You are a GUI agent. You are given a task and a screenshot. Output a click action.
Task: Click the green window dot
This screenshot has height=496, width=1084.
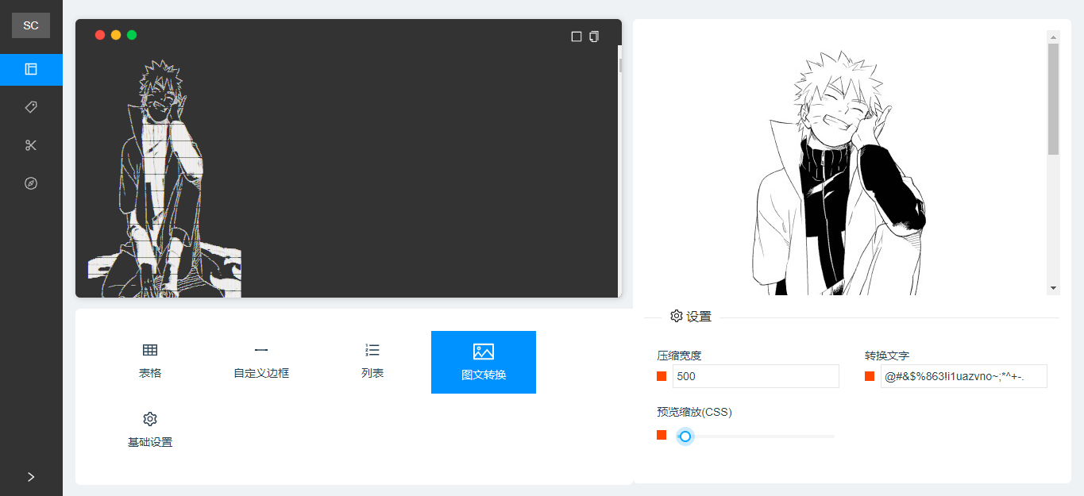click(x=132, y=35)
